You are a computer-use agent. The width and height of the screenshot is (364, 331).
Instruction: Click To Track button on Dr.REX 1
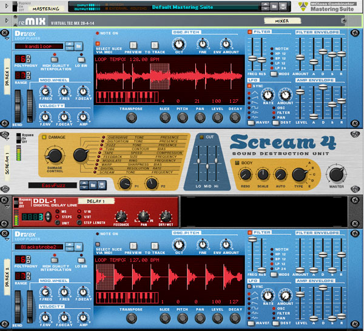[155, 45]
